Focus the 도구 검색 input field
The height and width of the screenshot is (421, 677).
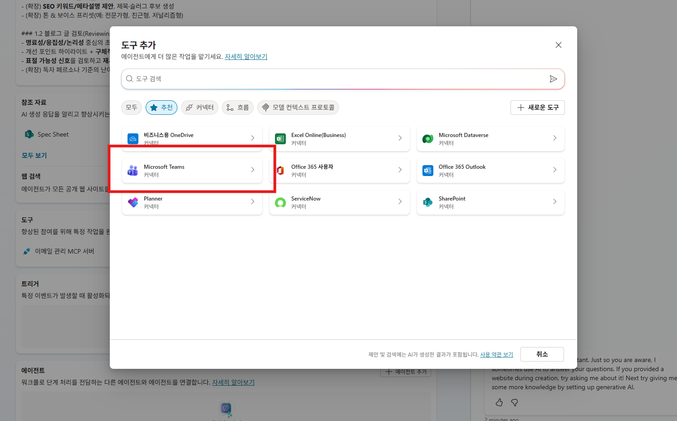click(336, 79)
